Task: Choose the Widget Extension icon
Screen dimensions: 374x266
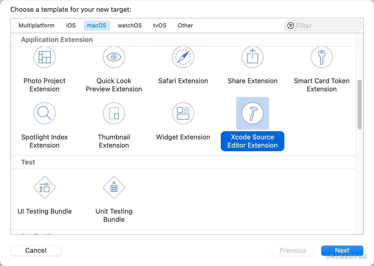Action: (183, 113)
